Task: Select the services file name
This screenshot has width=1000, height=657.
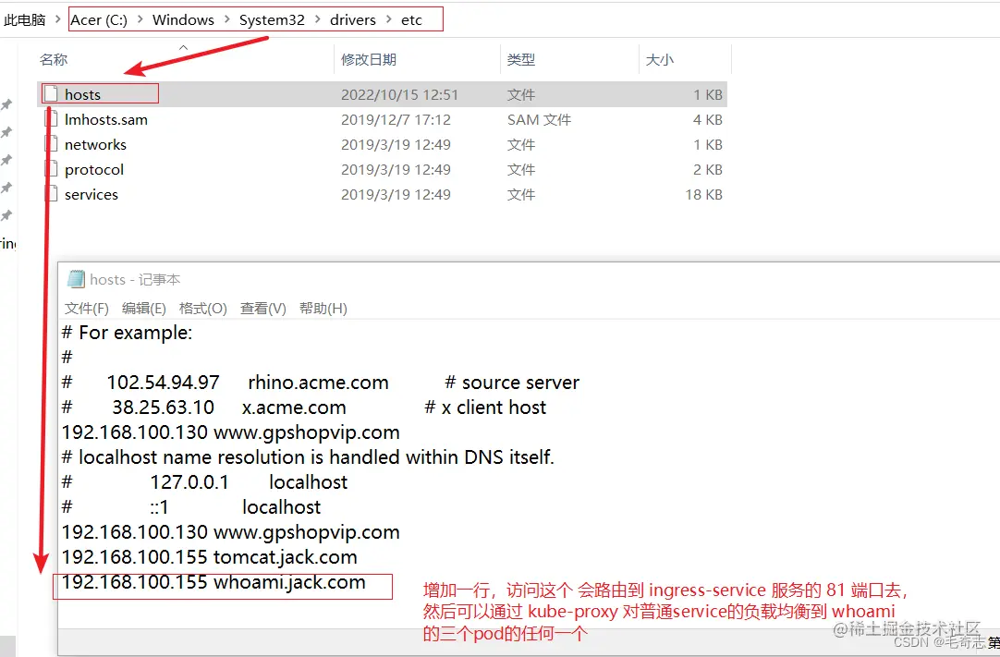Action: [x=91, y=194]
